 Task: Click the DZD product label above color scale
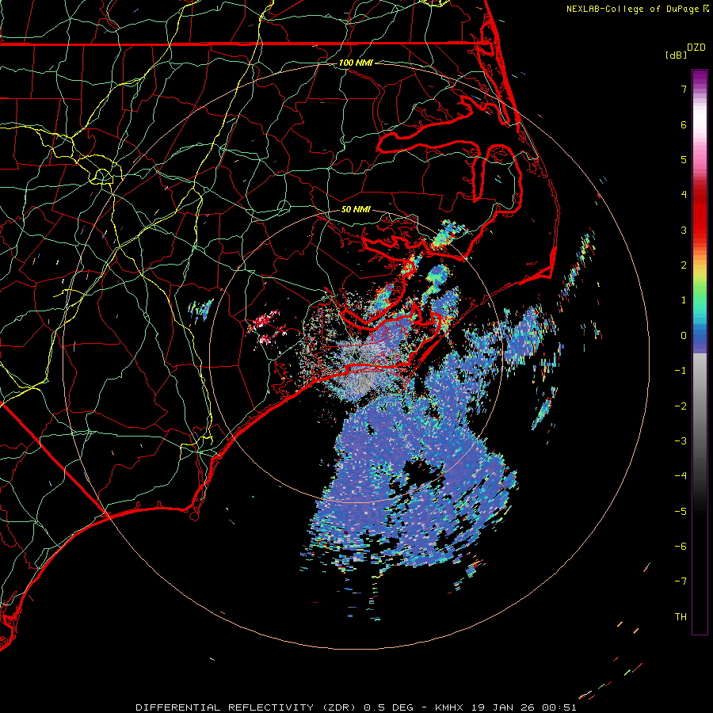tap(696, 48)
